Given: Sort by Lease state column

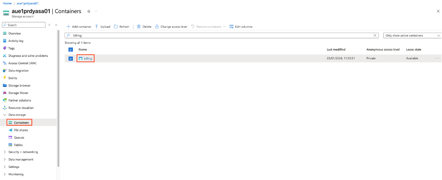Looking at the screenshot, I should [x=414, y=49].
